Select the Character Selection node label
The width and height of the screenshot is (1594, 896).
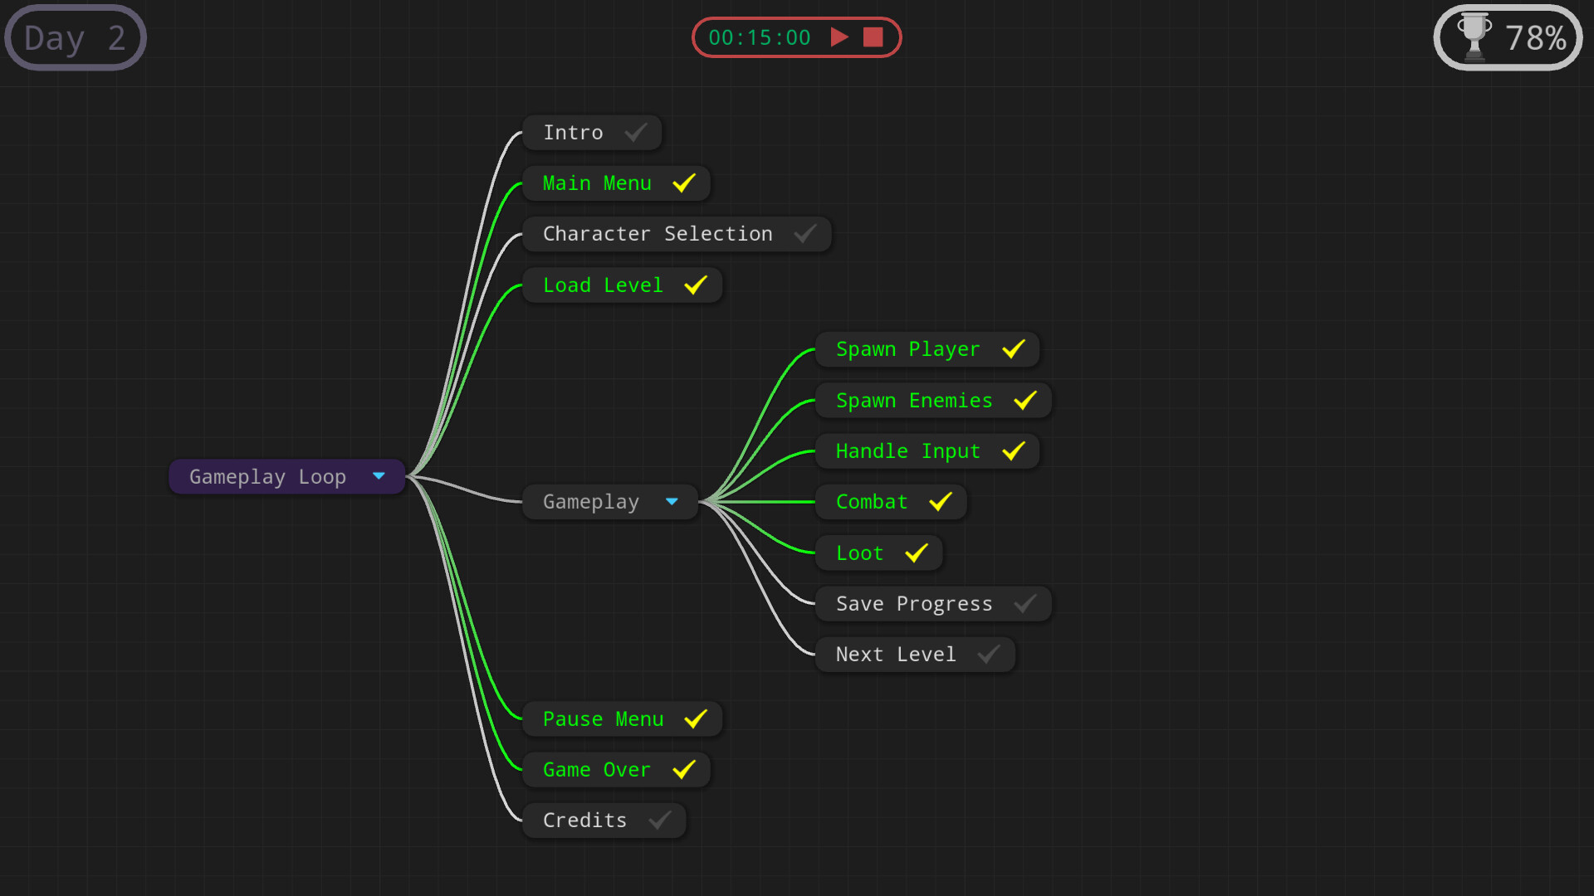tap(658, 234)
